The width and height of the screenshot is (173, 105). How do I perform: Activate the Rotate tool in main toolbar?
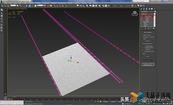(32, 6)
